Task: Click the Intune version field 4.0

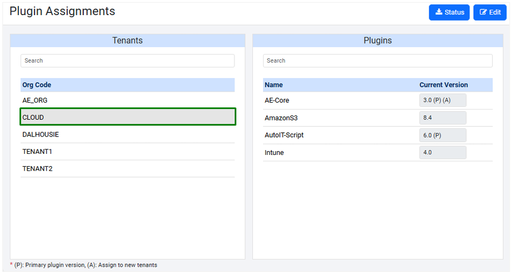Action: 443,152
